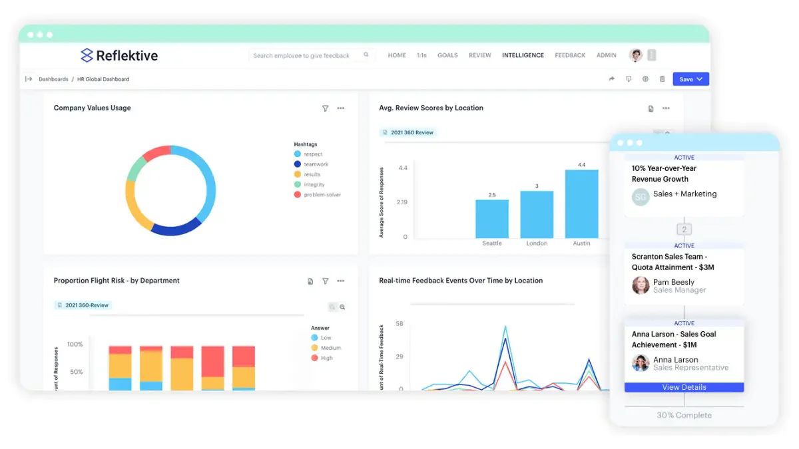Toggle the integrity hashtag legend swatch

(297, 184)
